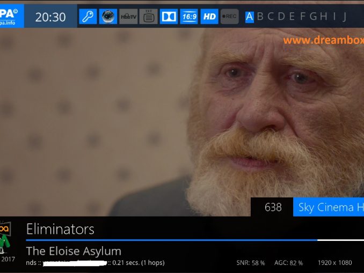
Task: Click the event progress bar
Action: point(195,240)
